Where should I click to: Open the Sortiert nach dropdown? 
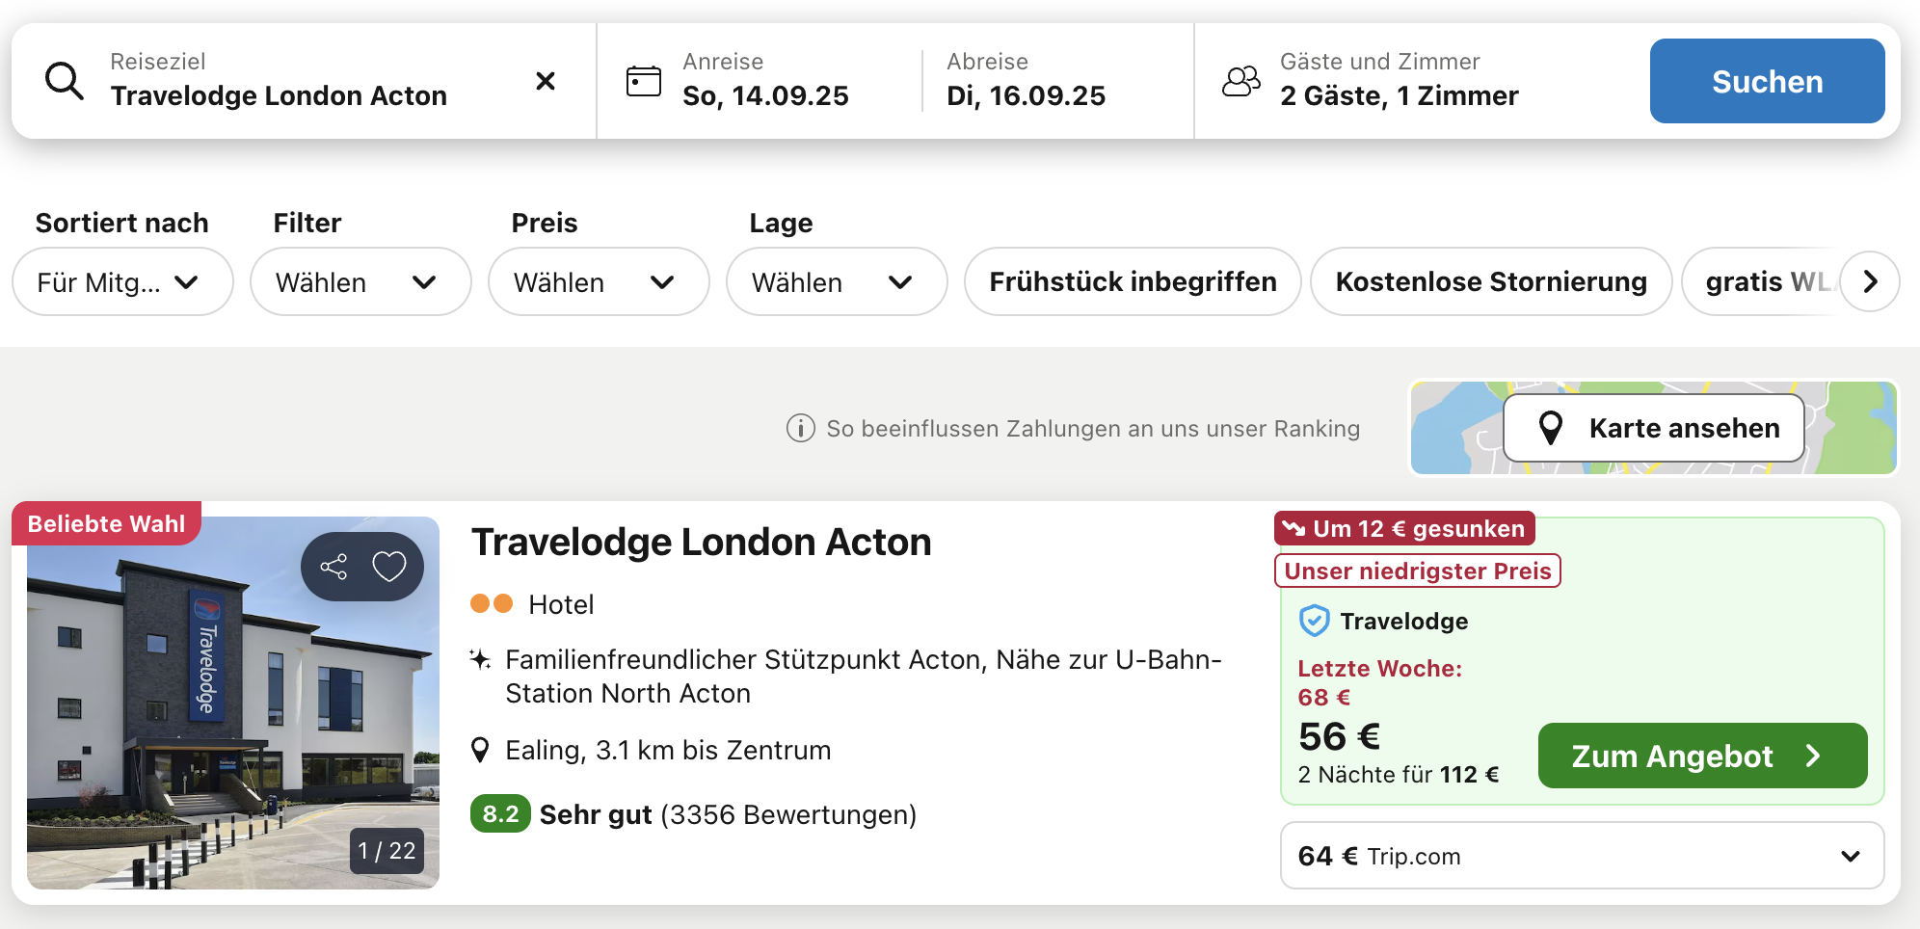[122, 281]
